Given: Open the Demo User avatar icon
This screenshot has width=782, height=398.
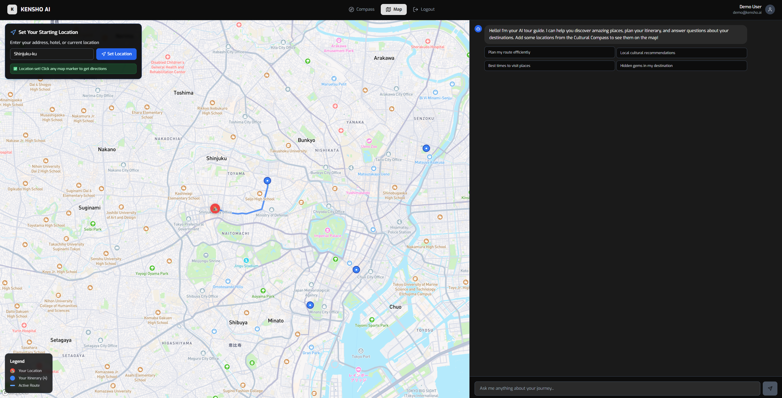Looking at the screenshot, I should (770, 9).
